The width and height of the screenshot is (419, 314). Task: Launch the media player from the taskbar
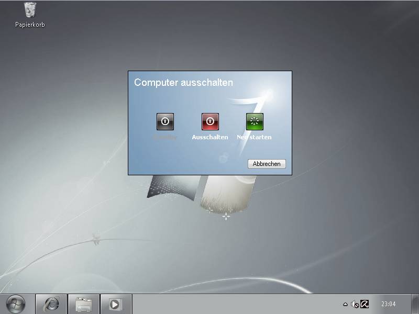tap(116, 304)
